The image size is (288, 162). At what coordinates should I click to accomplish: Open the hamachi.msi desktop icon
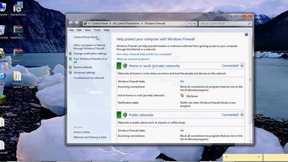pyautogui.click(x=18, y=9)
